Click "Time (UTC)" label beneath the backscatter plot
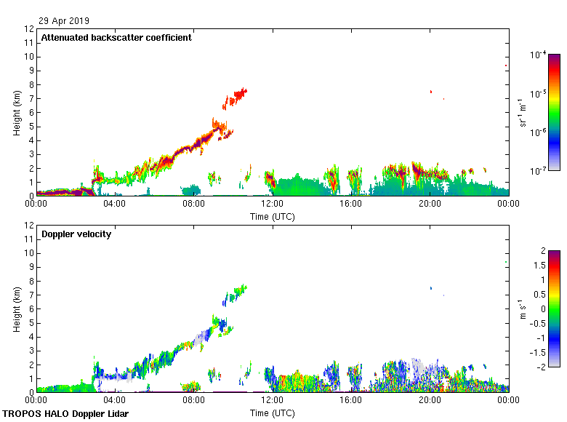This screenshot has width=567, height=422. 273,216
